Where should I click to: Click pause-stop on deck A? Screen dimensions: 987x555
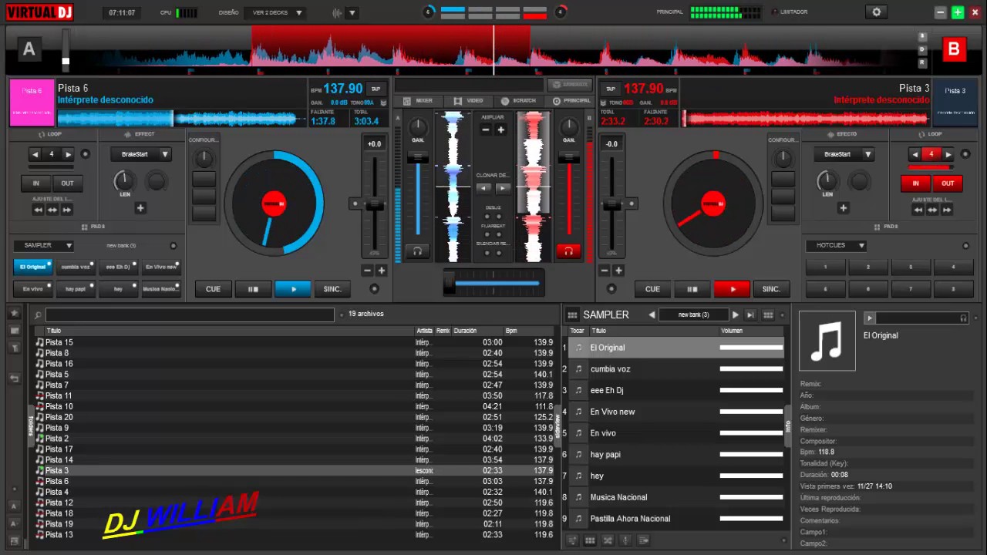coord(253,289)
